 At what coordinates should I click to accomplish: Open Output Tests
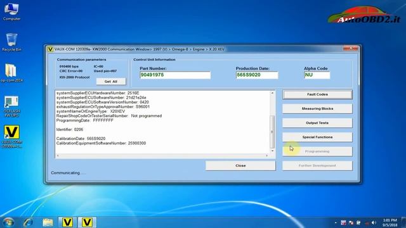click(x=317, y=123)
